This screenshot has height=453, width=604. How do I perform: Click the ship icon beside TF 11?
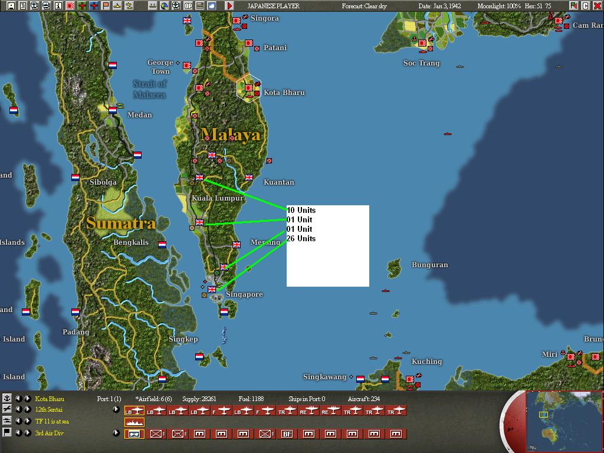click(6, 421)
